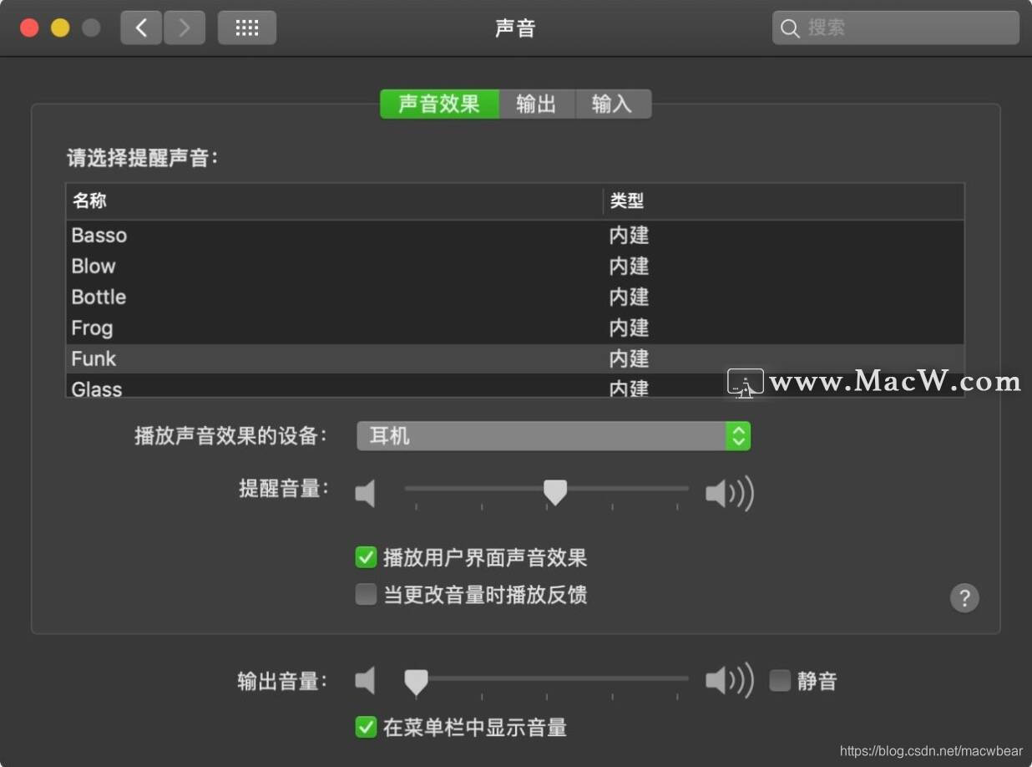Click the quiet speaker icon beside 输出音量
The width and height of the screenshot is (1032, 767).
365,680
